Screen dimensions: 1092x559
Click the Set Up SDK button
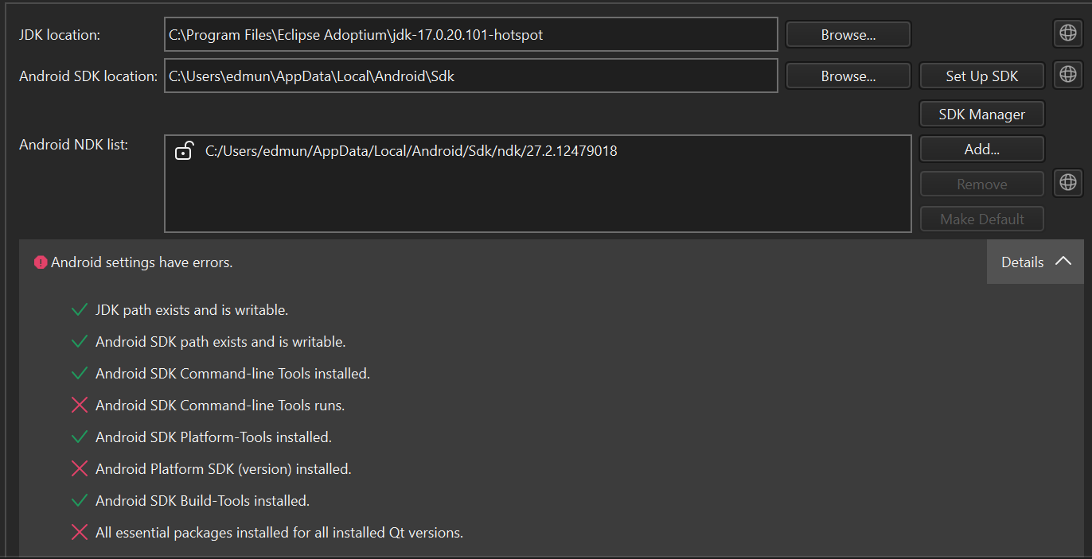point(981,76)
